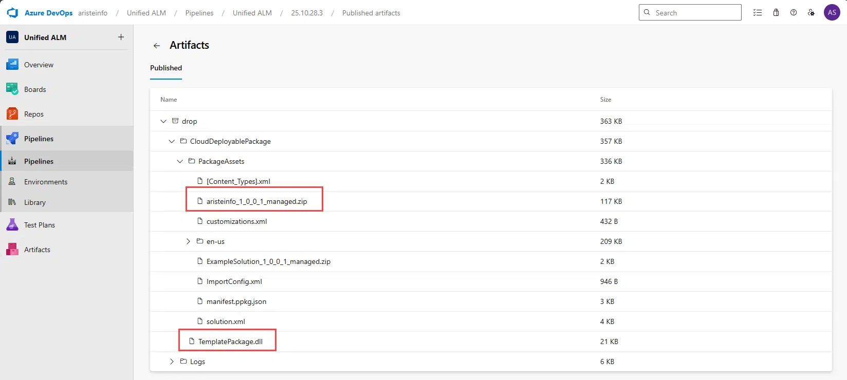847x380 pixels.
Task: Click the Azure DevOps logo icon
Action: [12, 13]
